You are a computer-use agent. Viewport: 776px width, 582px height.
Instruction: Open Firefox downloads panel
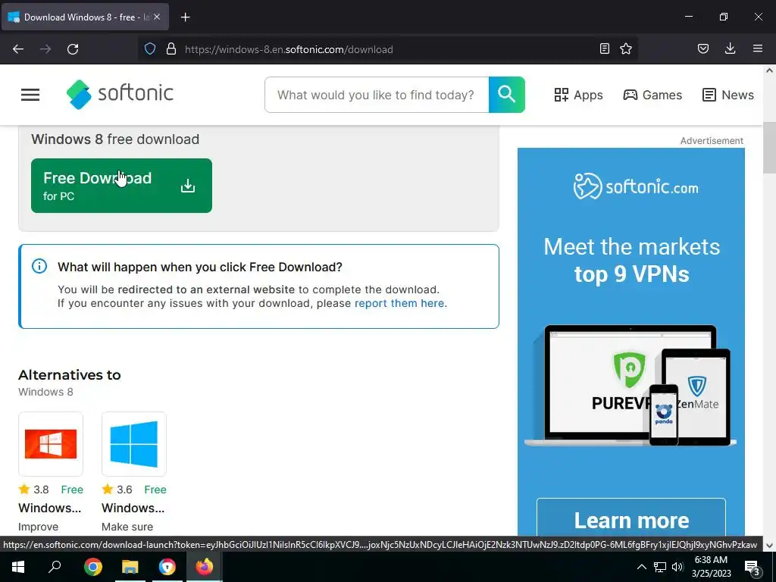[730, 49]
